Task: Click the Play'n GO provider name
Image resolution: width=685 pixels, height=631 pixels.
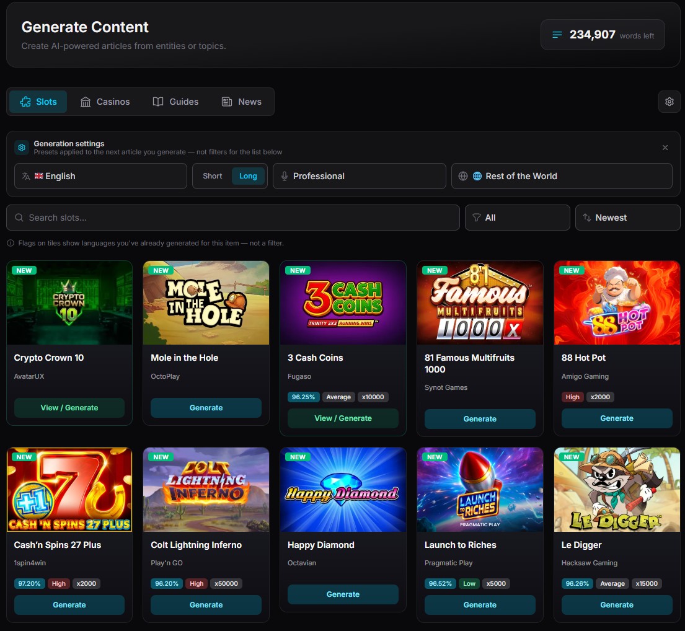Action: pyautogui.click(x=166, y=563)
